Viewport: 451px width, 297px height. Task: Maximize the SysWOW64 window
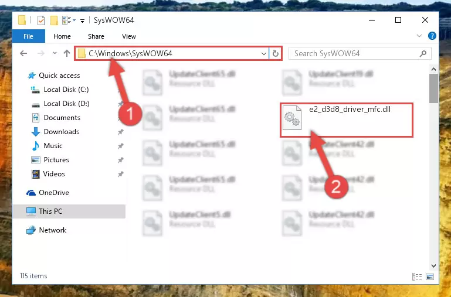click(x=398, y=20)
